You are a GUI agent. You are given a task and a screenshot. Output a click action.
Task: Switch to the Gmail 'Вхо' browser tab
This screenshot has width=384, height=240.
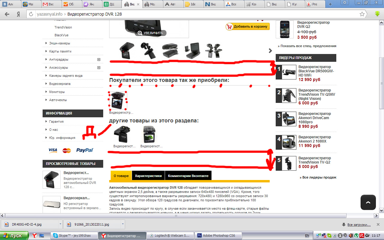[x=51, y=4]
